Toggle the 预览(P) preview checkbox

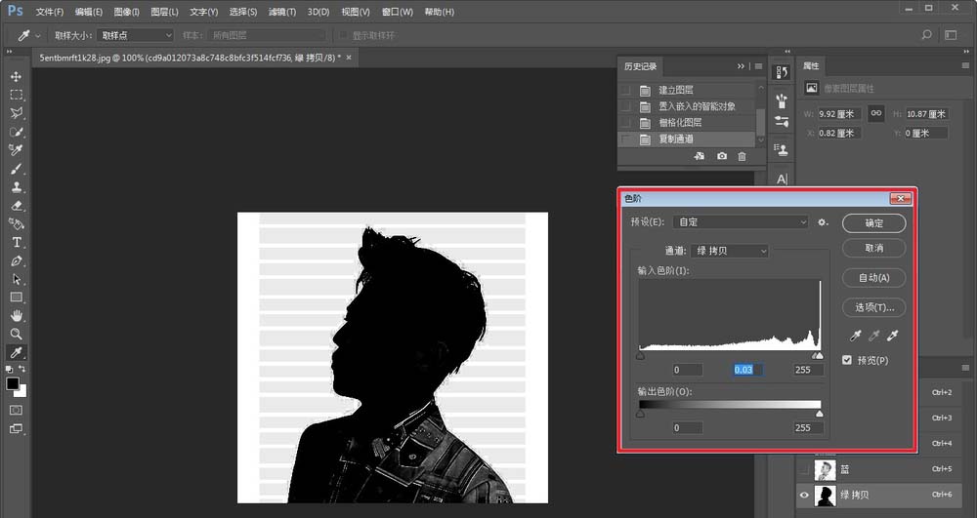pyautogui.click(x=847, y=360)
